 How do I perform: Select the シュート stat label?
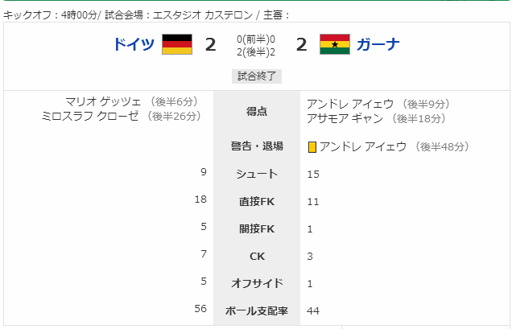coord(257,174)
